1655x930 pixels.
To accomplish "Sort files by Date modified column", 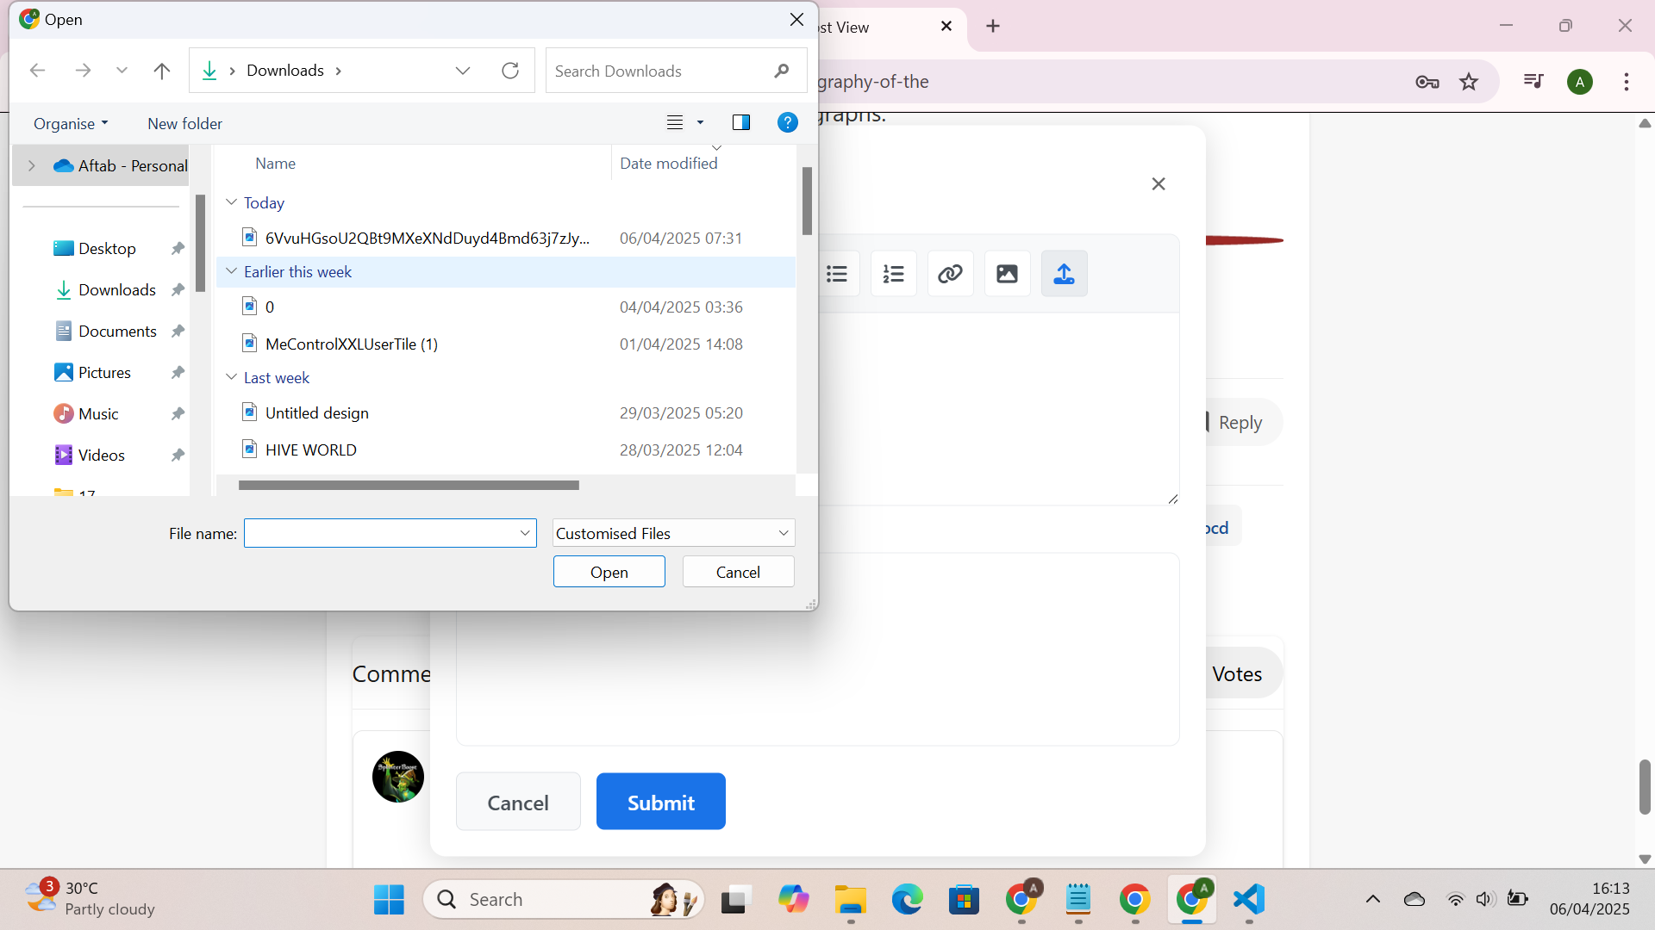I will click(668, 163).
